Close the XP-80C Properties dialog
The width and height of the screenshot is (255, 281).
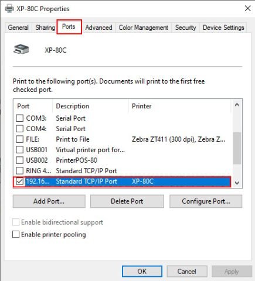247,8
